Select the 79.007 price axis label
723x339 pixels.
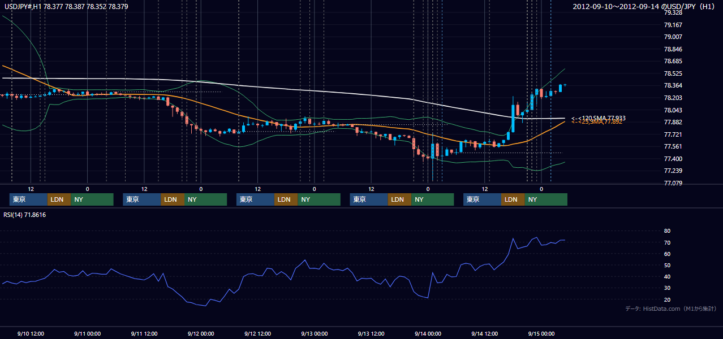tap(673, 37)
